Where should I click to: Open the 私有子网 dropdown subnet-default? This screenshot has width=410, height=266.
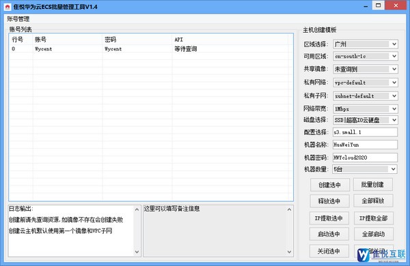pos(366,95)
